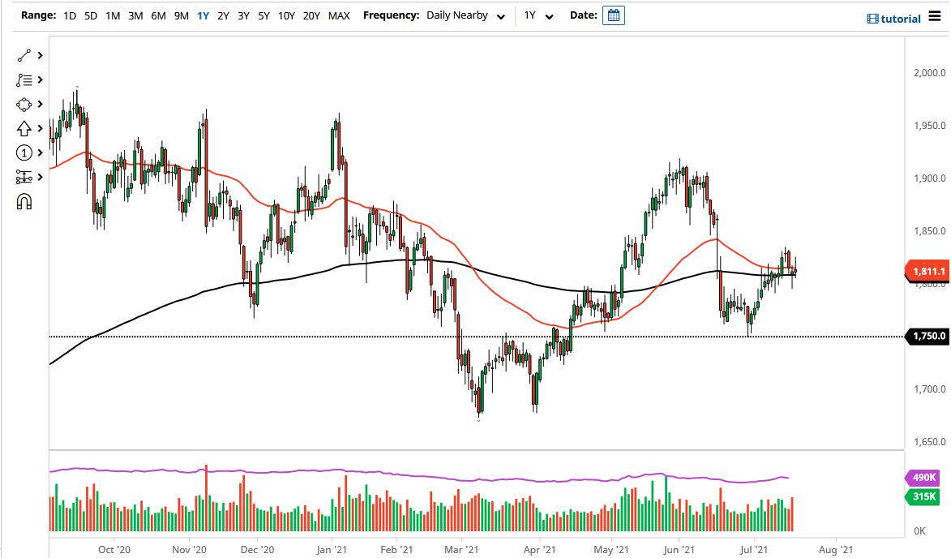Select the 1D range option
The height and width of the screenshot is (558, 951).
coord(70,15)
